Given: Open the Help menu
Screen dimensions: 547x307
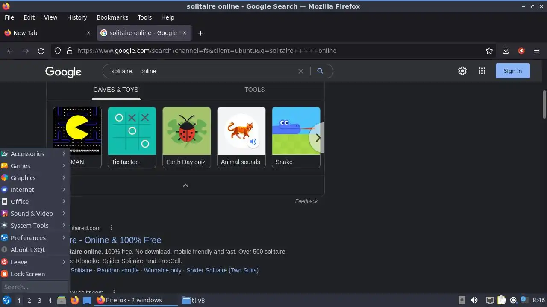Looking at the screenshot, I should (x=168, y=17).
